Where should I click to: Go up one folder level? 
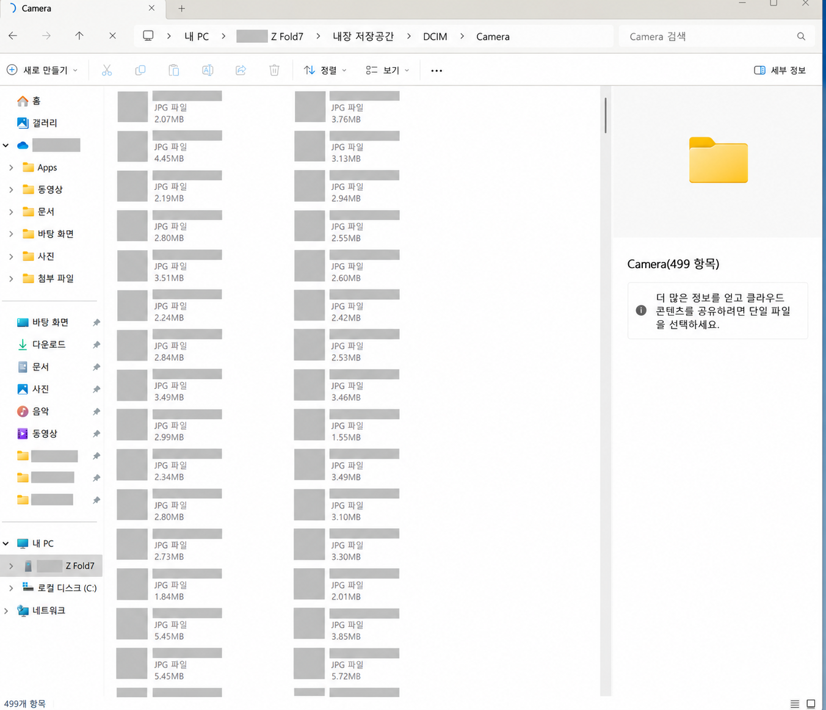pyautogui.click(x=79, y=36)
